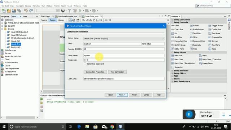Open Microsoft Edge from taskbar
This screenshot has height=130, width=231.
click(x=79, y=127)
